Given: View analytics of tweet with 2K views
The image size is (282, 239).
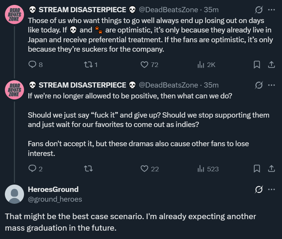Looking at the screenshot, I should [206, 65].
